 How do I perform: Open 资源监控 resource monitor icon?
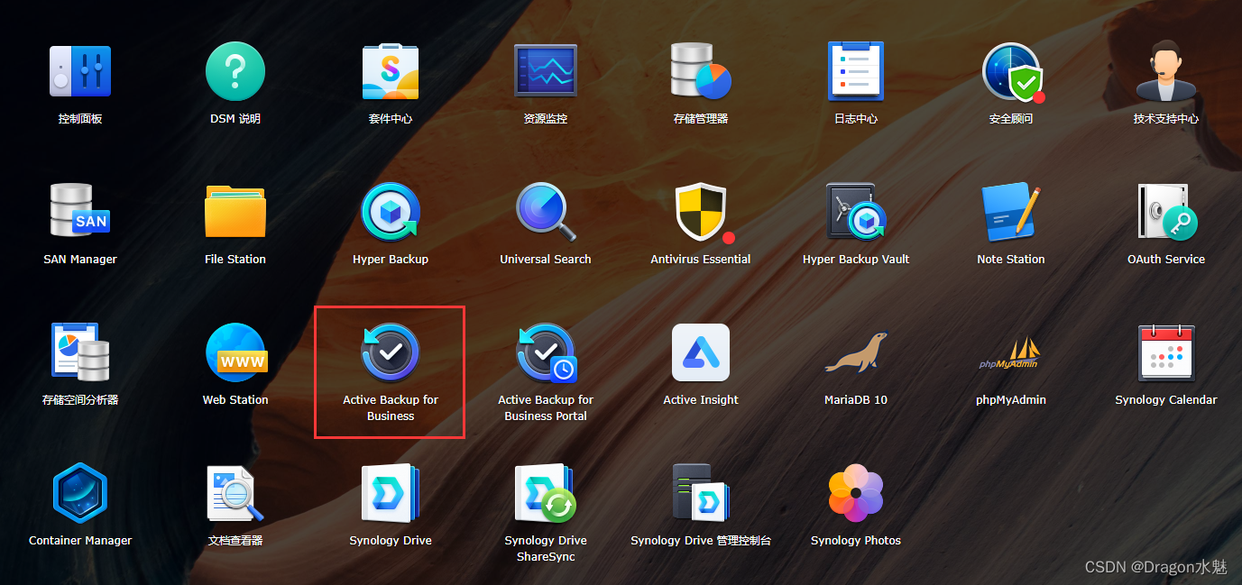pos(546,71)
